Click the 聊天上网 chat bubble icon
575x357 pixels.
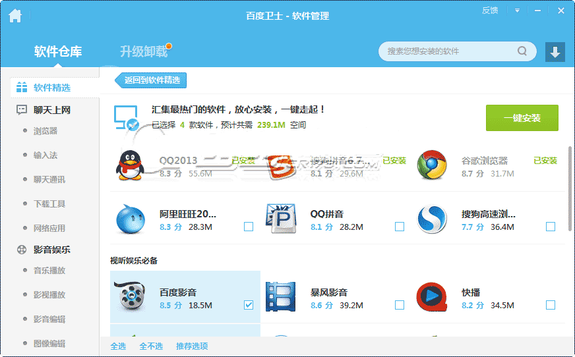point(22,110)
